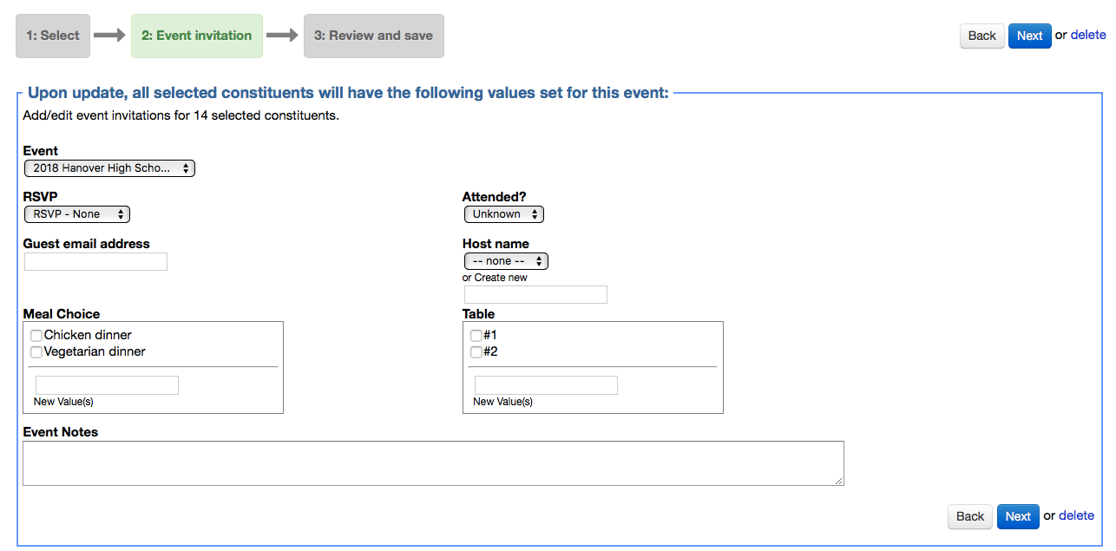This screenshot has height=551, width=1116.
Task: Open the Host name dropdown
Action: (506, 261)
